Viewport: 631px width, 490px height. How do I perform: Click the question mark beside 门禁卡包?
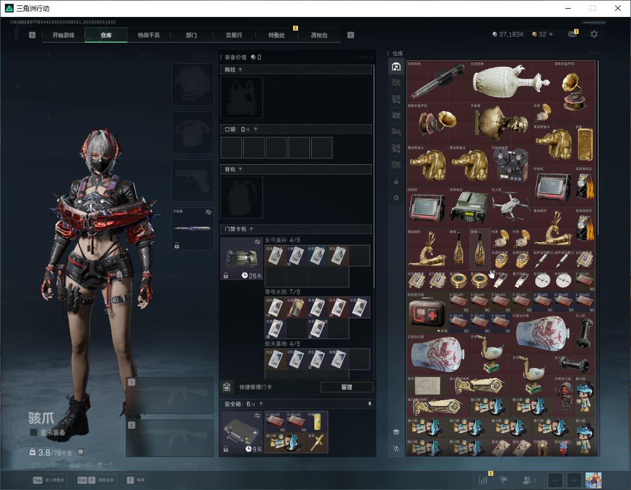(x=251, y=229)
